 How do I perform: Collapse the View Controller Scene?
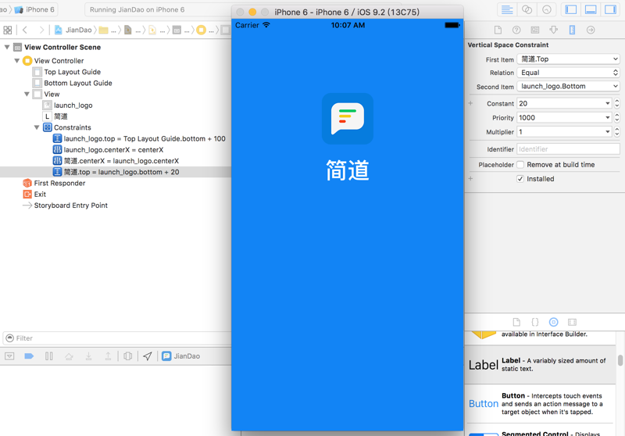[x=7, y=47]
